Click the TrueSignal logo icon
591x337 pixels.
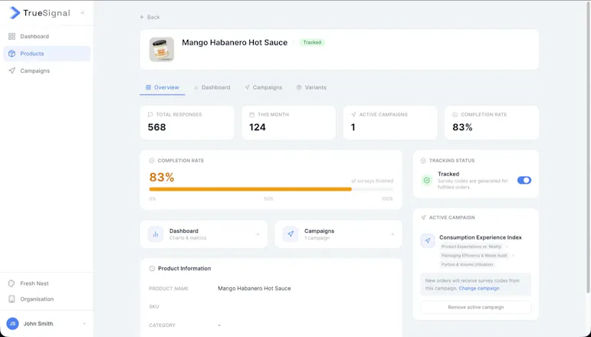click(14, 13)
